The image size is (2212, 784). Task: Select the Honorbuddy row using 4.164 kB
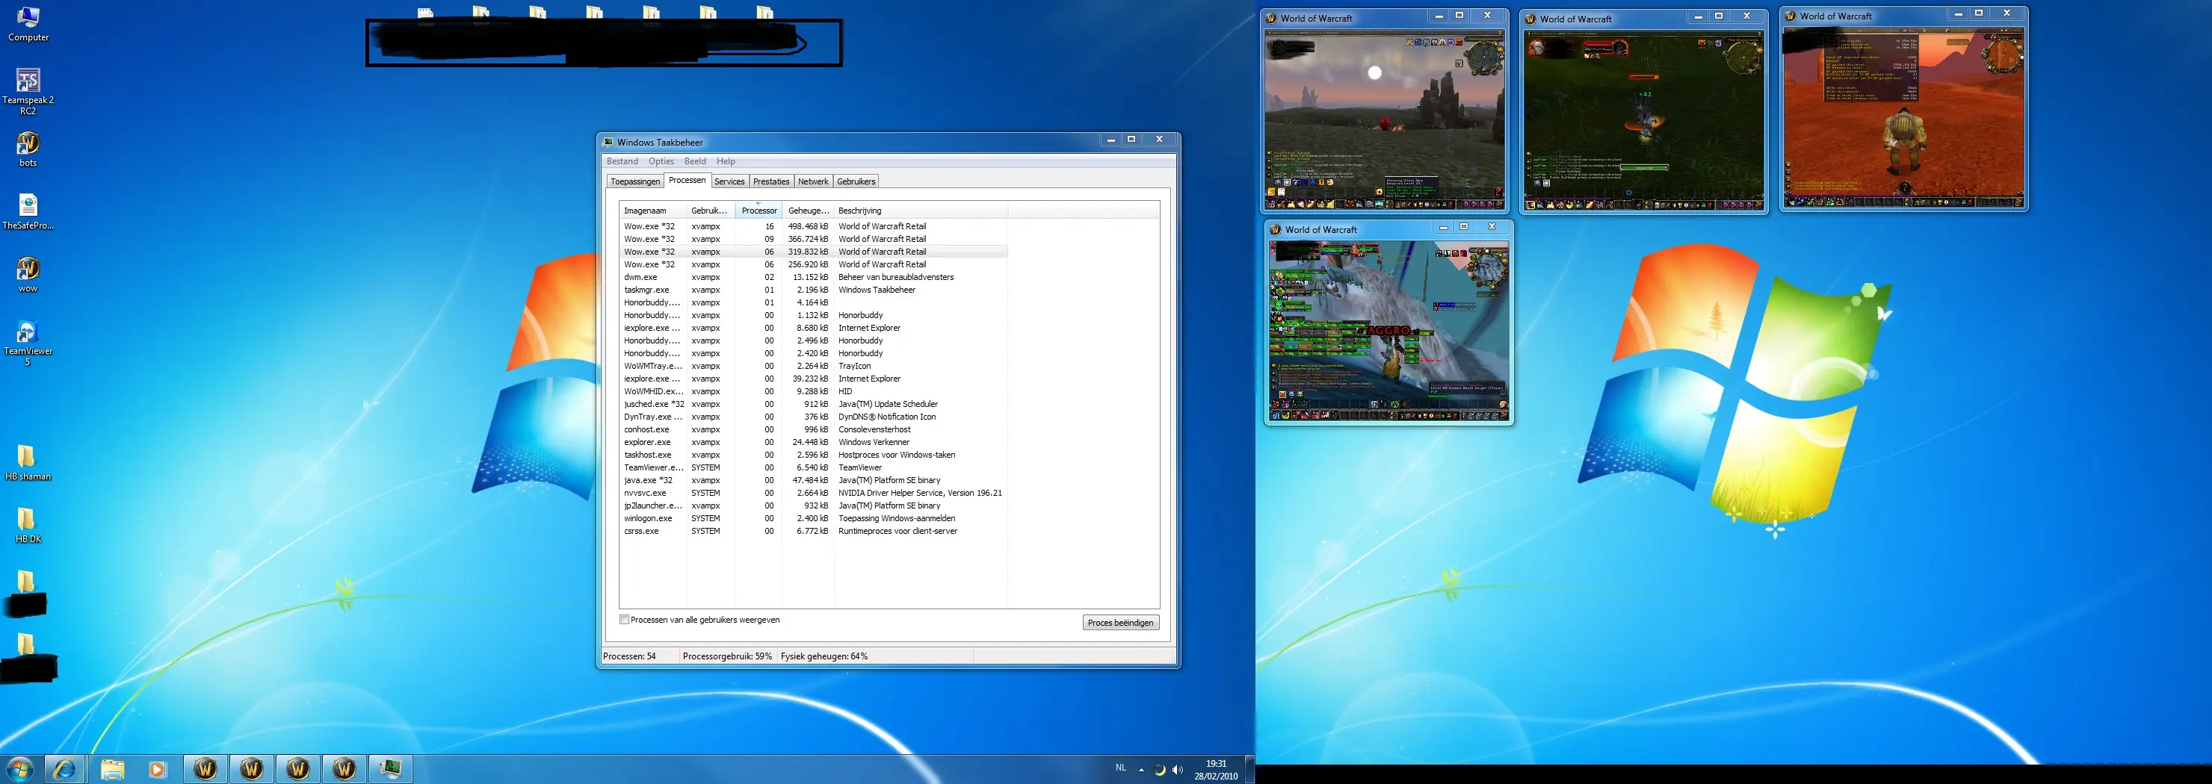coord(813,303)
